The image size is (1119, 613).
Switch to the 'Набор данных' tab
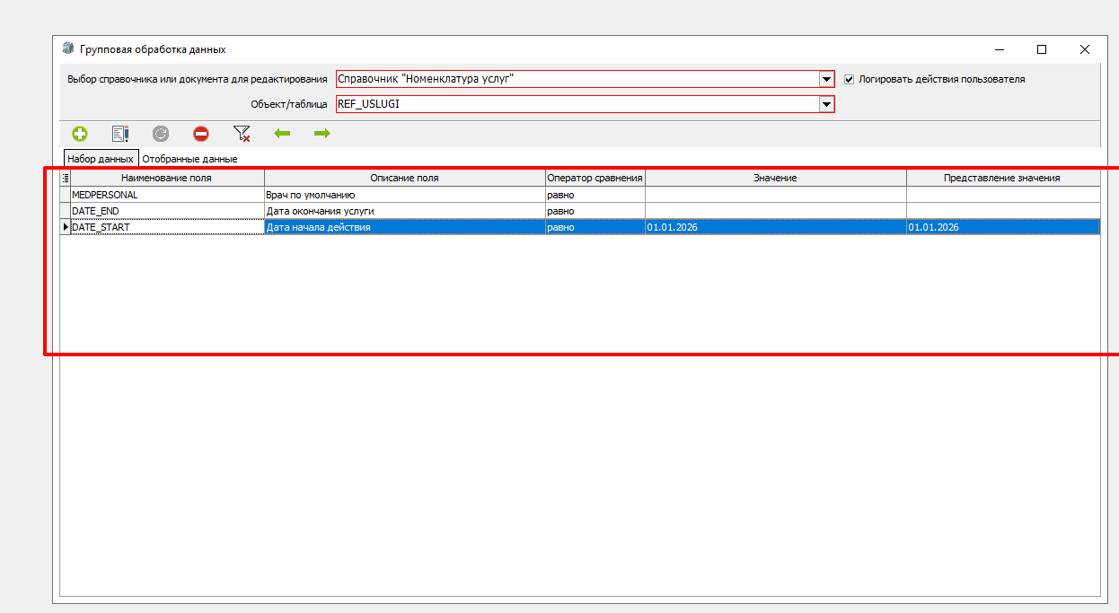pyautogui.click(x=101, y=158)
